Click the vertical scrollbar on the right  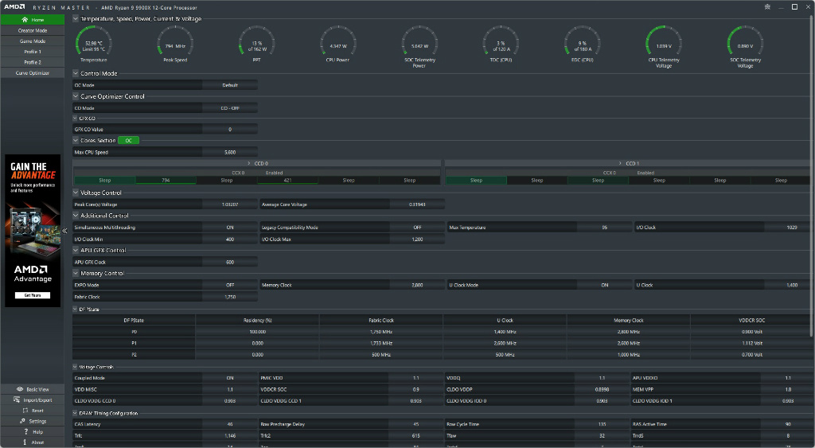(x=812, y=177)
